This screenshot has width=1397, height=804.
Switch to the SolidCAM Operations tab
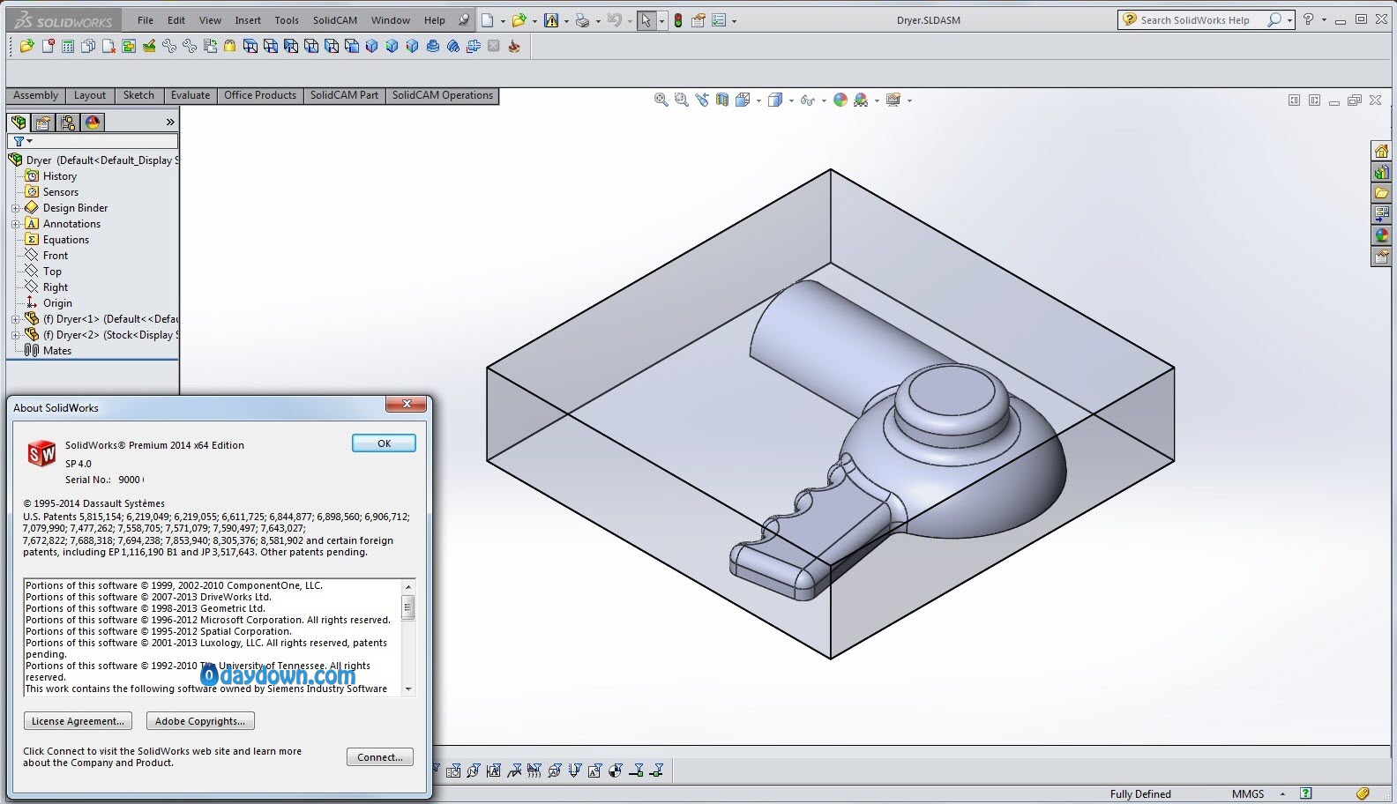443,95
